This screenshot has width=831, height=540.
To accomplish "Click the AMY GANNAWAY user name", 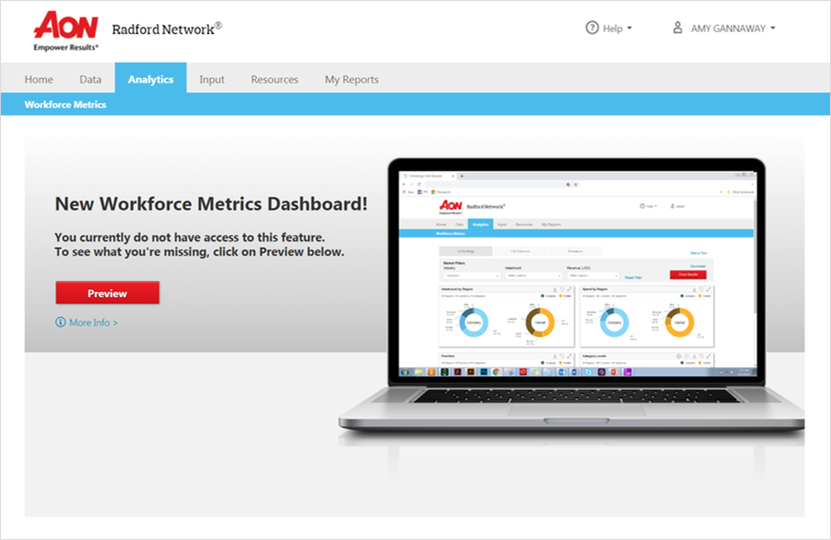I will pos(727,28).
